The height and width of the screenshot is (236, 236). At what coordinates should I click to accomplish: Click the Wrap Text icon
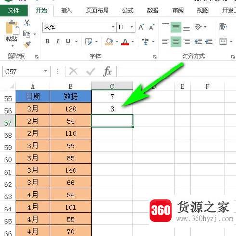coord(223,27)
